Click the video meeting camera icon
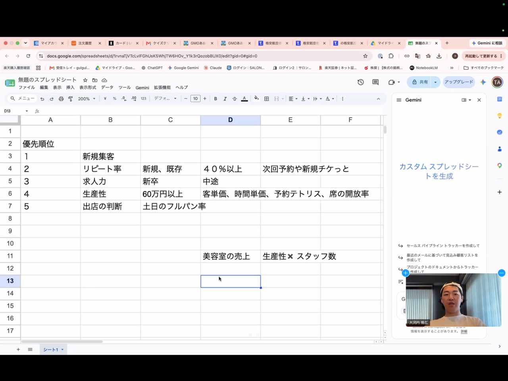The height and width of the screenshot is (381, 508). tap(392, 82)
